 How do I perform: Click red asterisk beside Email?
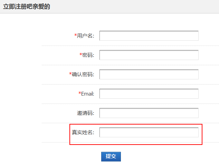tap(80, 93)
